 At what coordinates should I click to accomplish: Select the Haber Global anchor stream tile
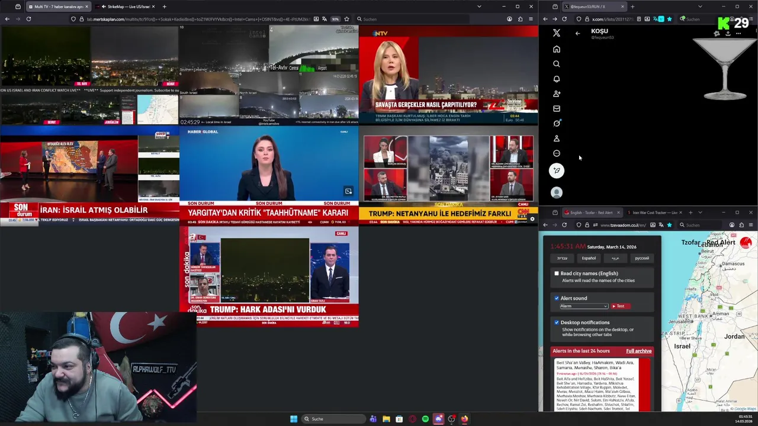[269, 175]
